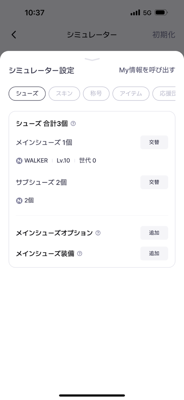Tap My情報を呼び出す link

147,70
